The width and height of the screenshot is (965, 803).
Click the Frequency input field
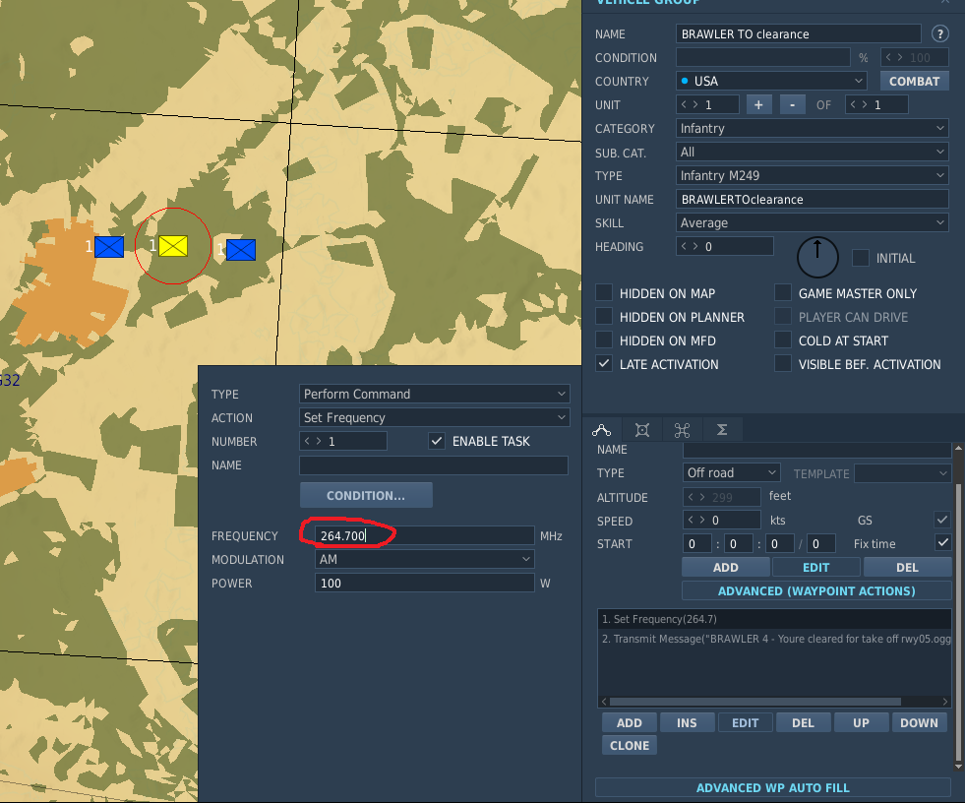pyautogui.click(x=424, y=535)
